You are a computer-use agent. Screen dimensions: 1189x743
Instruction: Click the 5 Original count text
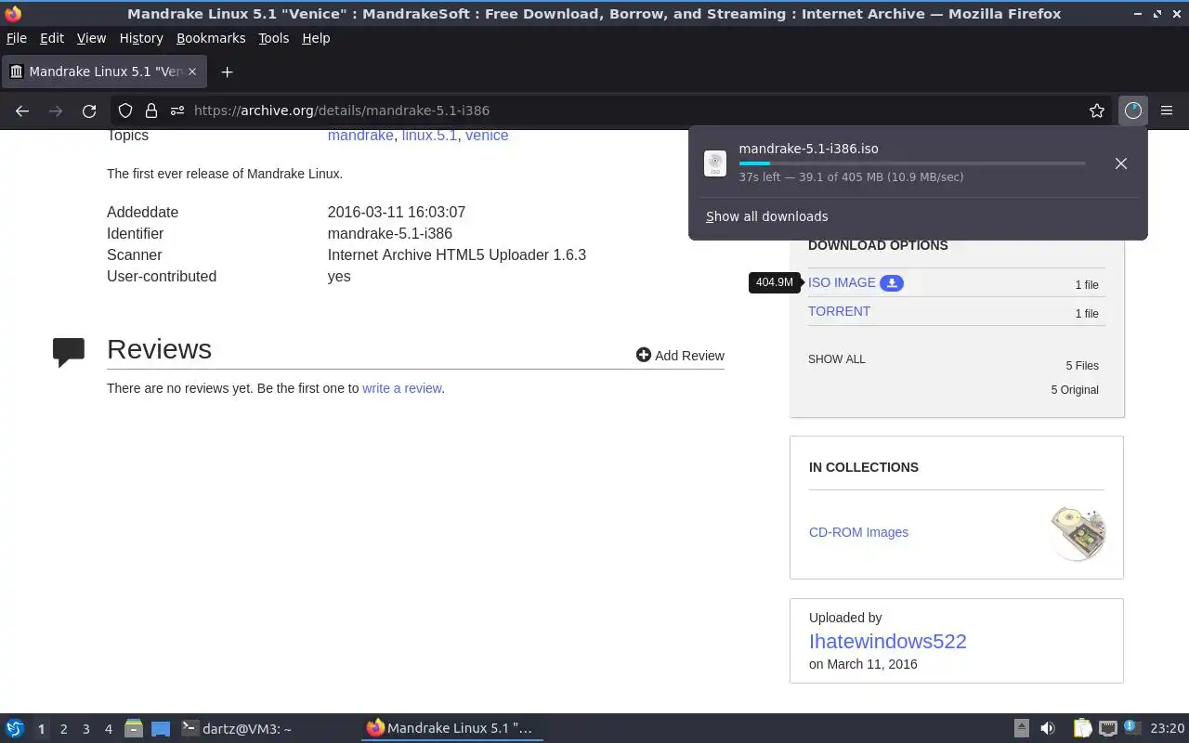1075,390
